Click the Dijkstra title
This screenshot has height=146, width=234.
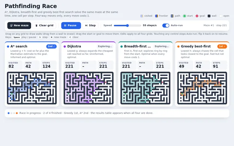point(74,46)
